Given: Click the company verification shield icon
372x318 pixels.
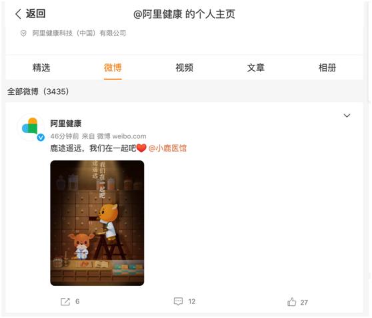Looking at the screenshot, I should (x=23, y=33).
